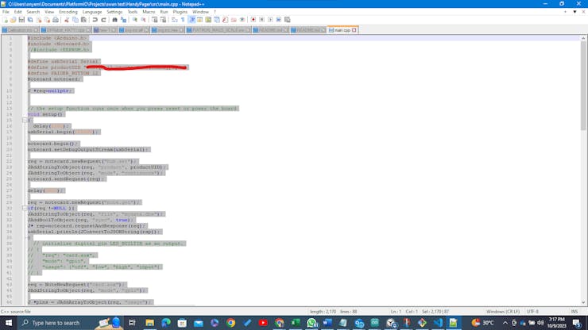Stop macro recording with the toolbar icon
The image size is (588, 330).
click(x=261, y=20)
